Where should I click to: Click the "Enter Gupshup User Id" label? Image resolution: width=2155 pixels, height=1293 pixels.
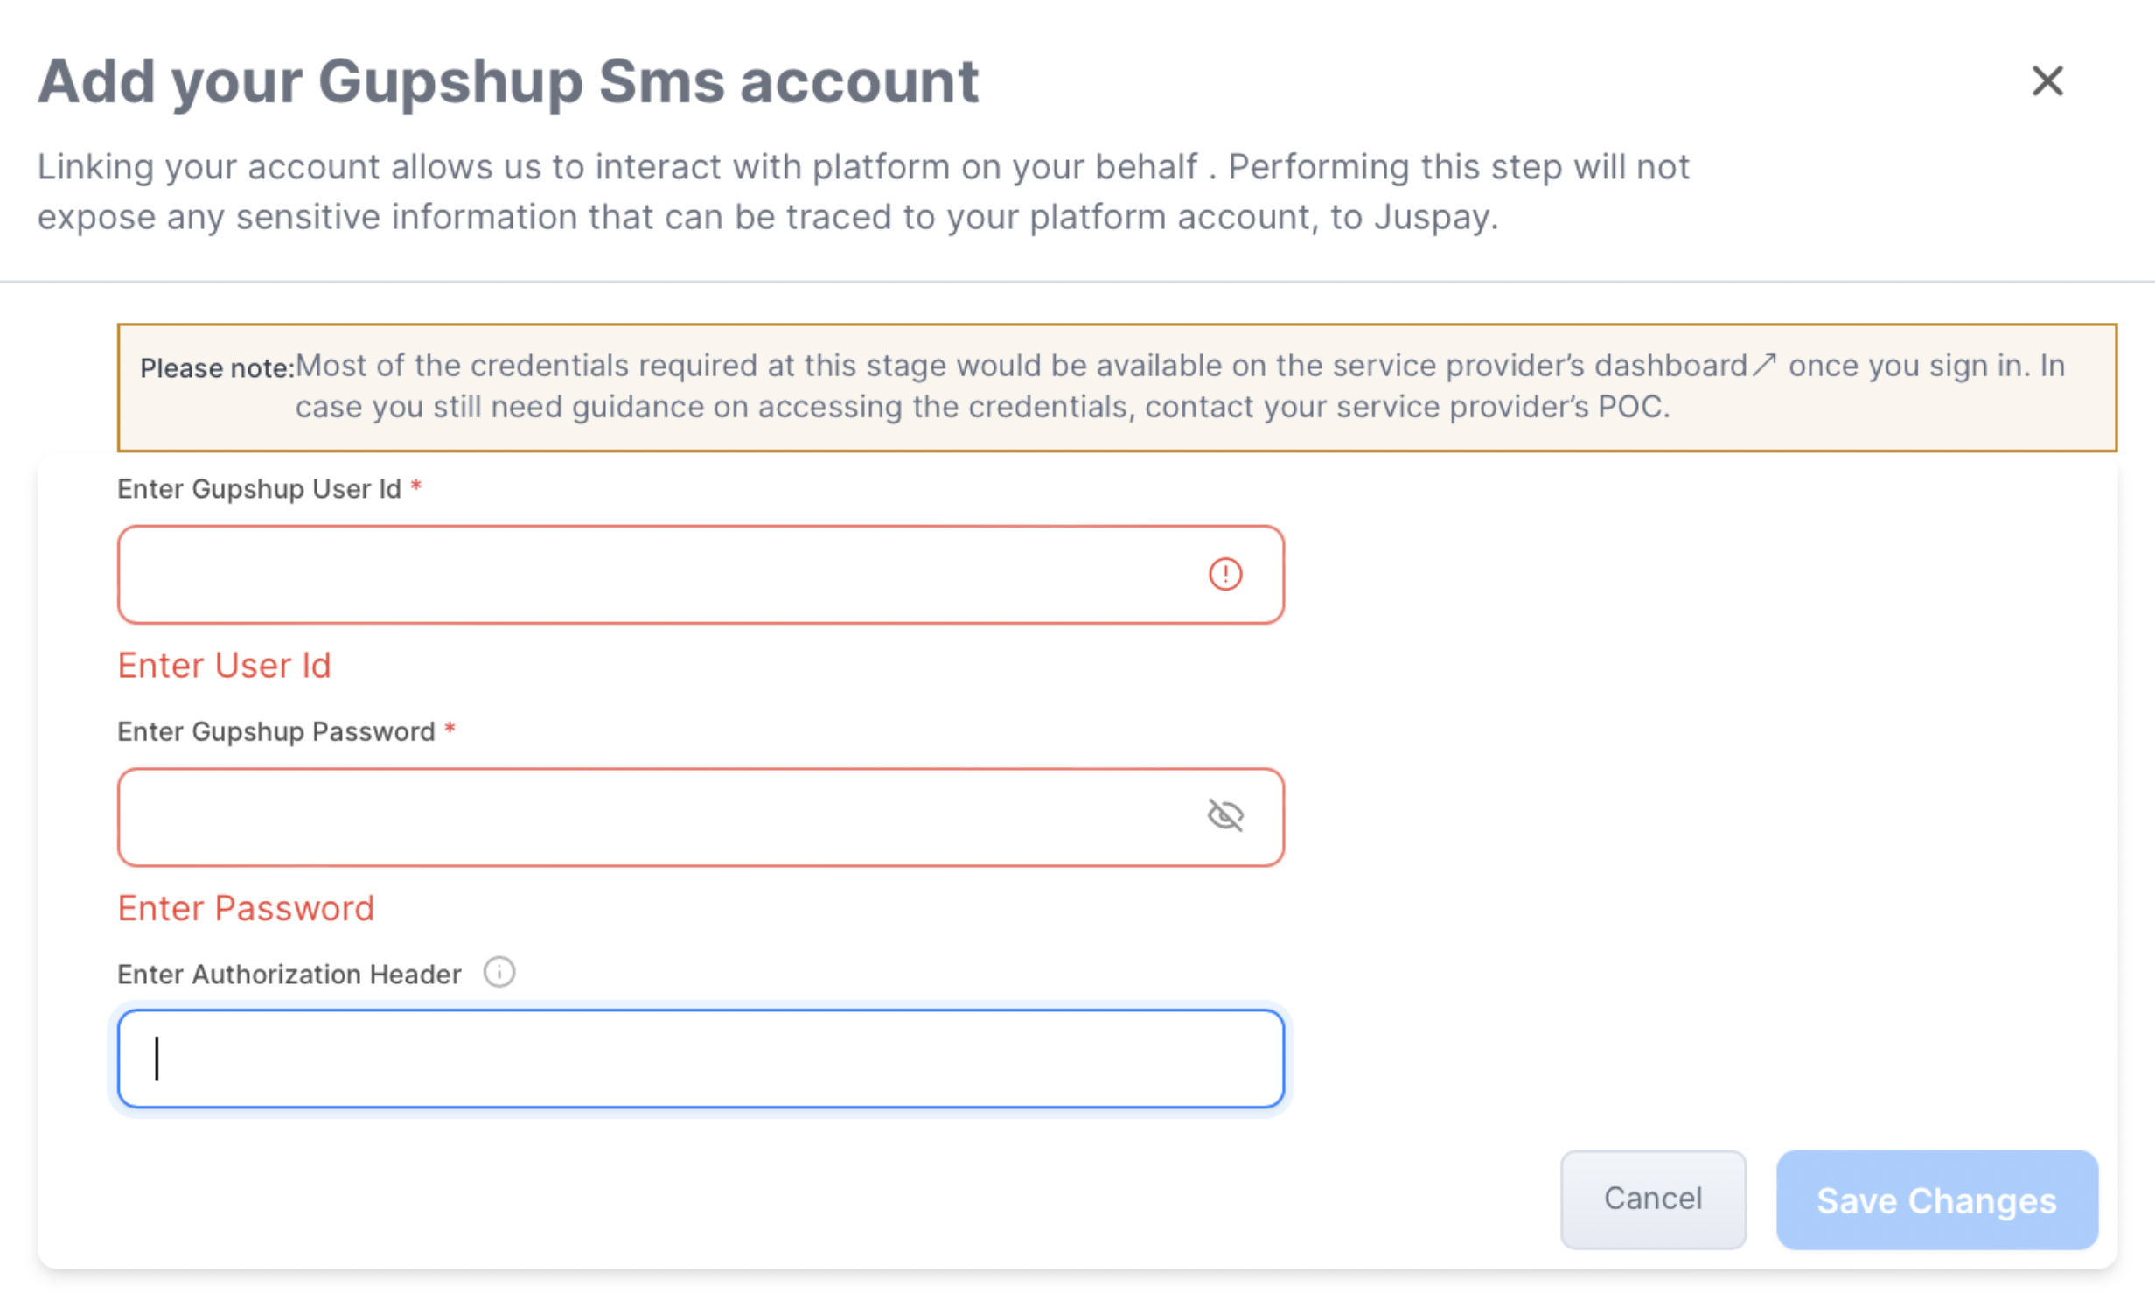[259, 489]
